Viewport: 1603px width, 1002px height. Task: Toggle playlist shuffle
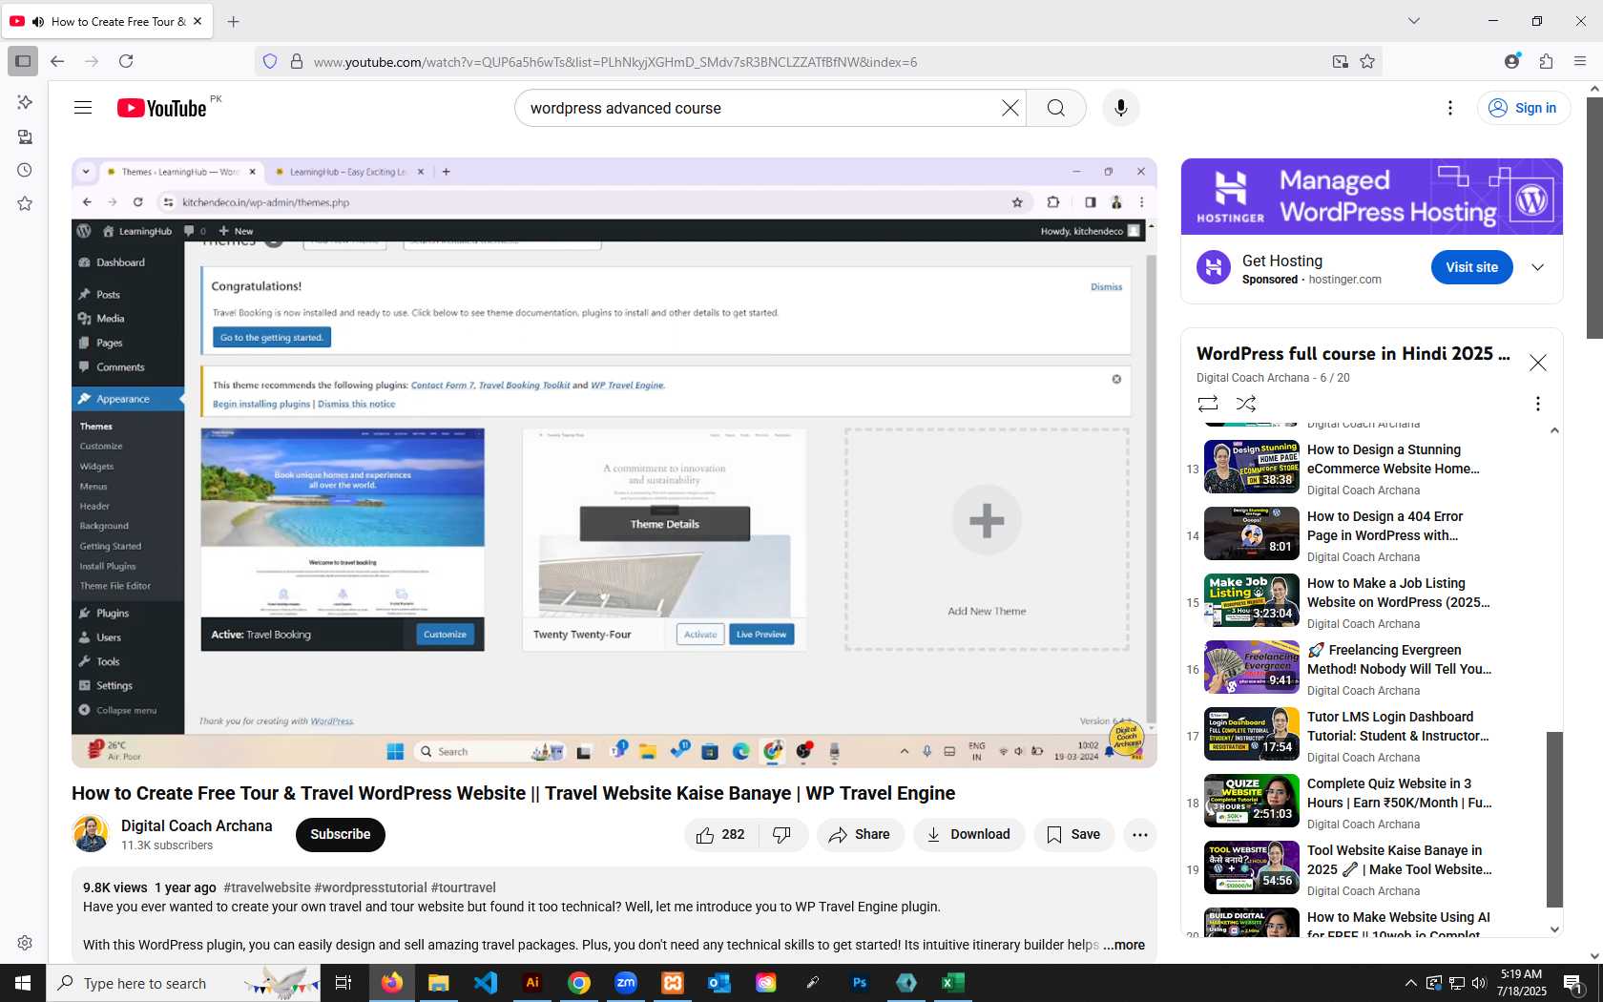click(1246, 404)
